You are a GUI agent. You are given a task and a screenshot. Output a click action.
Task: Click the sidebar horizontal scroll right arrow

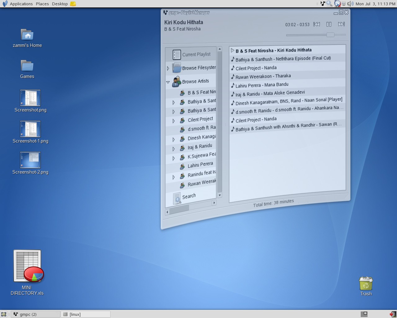point(214,203)
